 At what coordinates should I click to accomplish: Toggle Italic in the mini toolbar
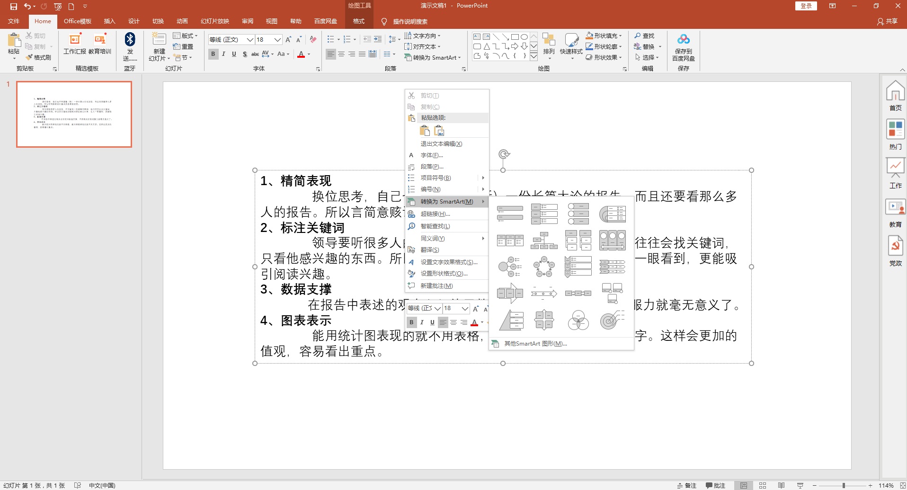coord(422,322)
